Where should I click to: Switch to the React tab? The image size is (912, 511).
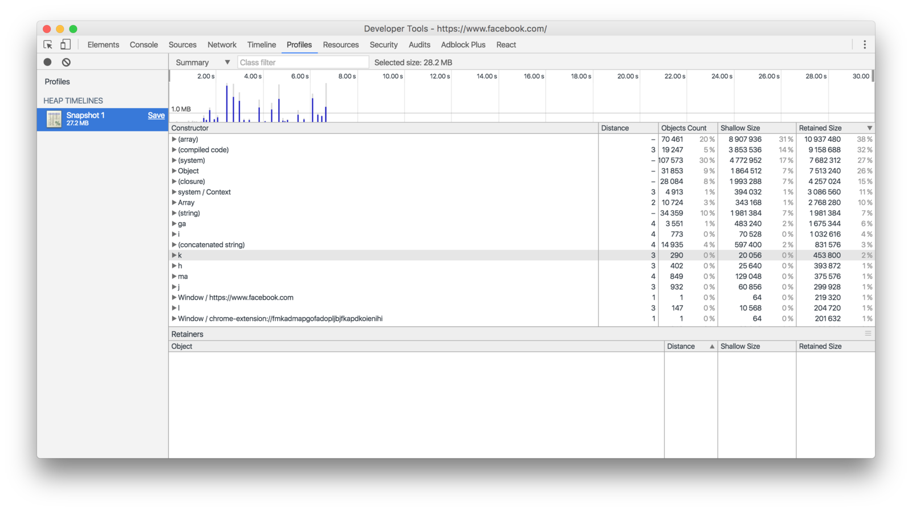coord(506,44)
